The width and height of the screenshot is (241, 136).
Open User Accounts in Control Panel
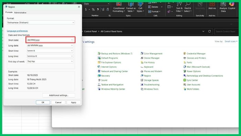coord(192,85)
